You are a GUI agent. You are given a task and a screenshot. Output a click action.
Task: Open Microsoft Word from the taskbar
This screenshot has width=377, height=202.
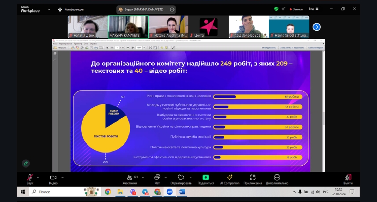tap(181, 192)
